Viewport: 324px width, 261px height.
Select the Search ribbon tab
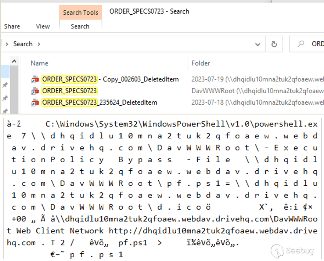tap(80, 26)
